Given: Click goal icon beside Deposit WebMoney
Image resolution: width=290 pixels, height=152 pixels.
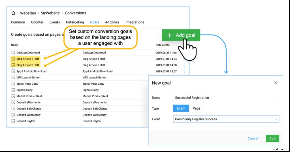Looking at the screenshot, I should pos(13,115).
